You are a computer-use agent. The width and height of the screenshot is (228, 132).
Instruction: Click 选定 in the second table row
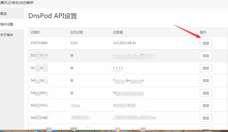(206, 56)
